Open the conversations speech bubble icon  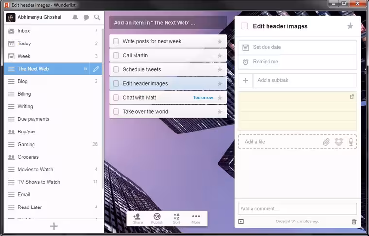pos(86,17)
